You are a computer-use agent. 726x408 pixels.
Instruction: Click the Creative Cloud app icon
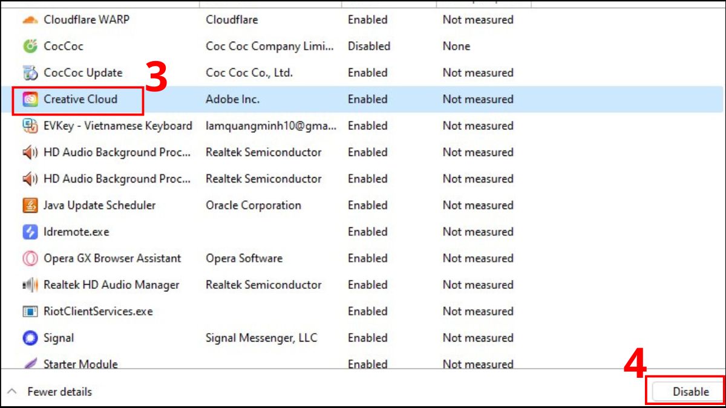[x=30, y=99]
